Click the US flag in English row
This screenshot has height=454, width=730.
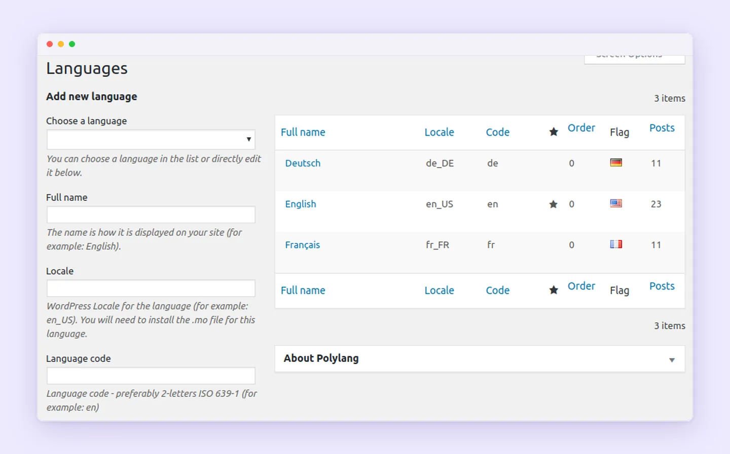tap(616, 203)
